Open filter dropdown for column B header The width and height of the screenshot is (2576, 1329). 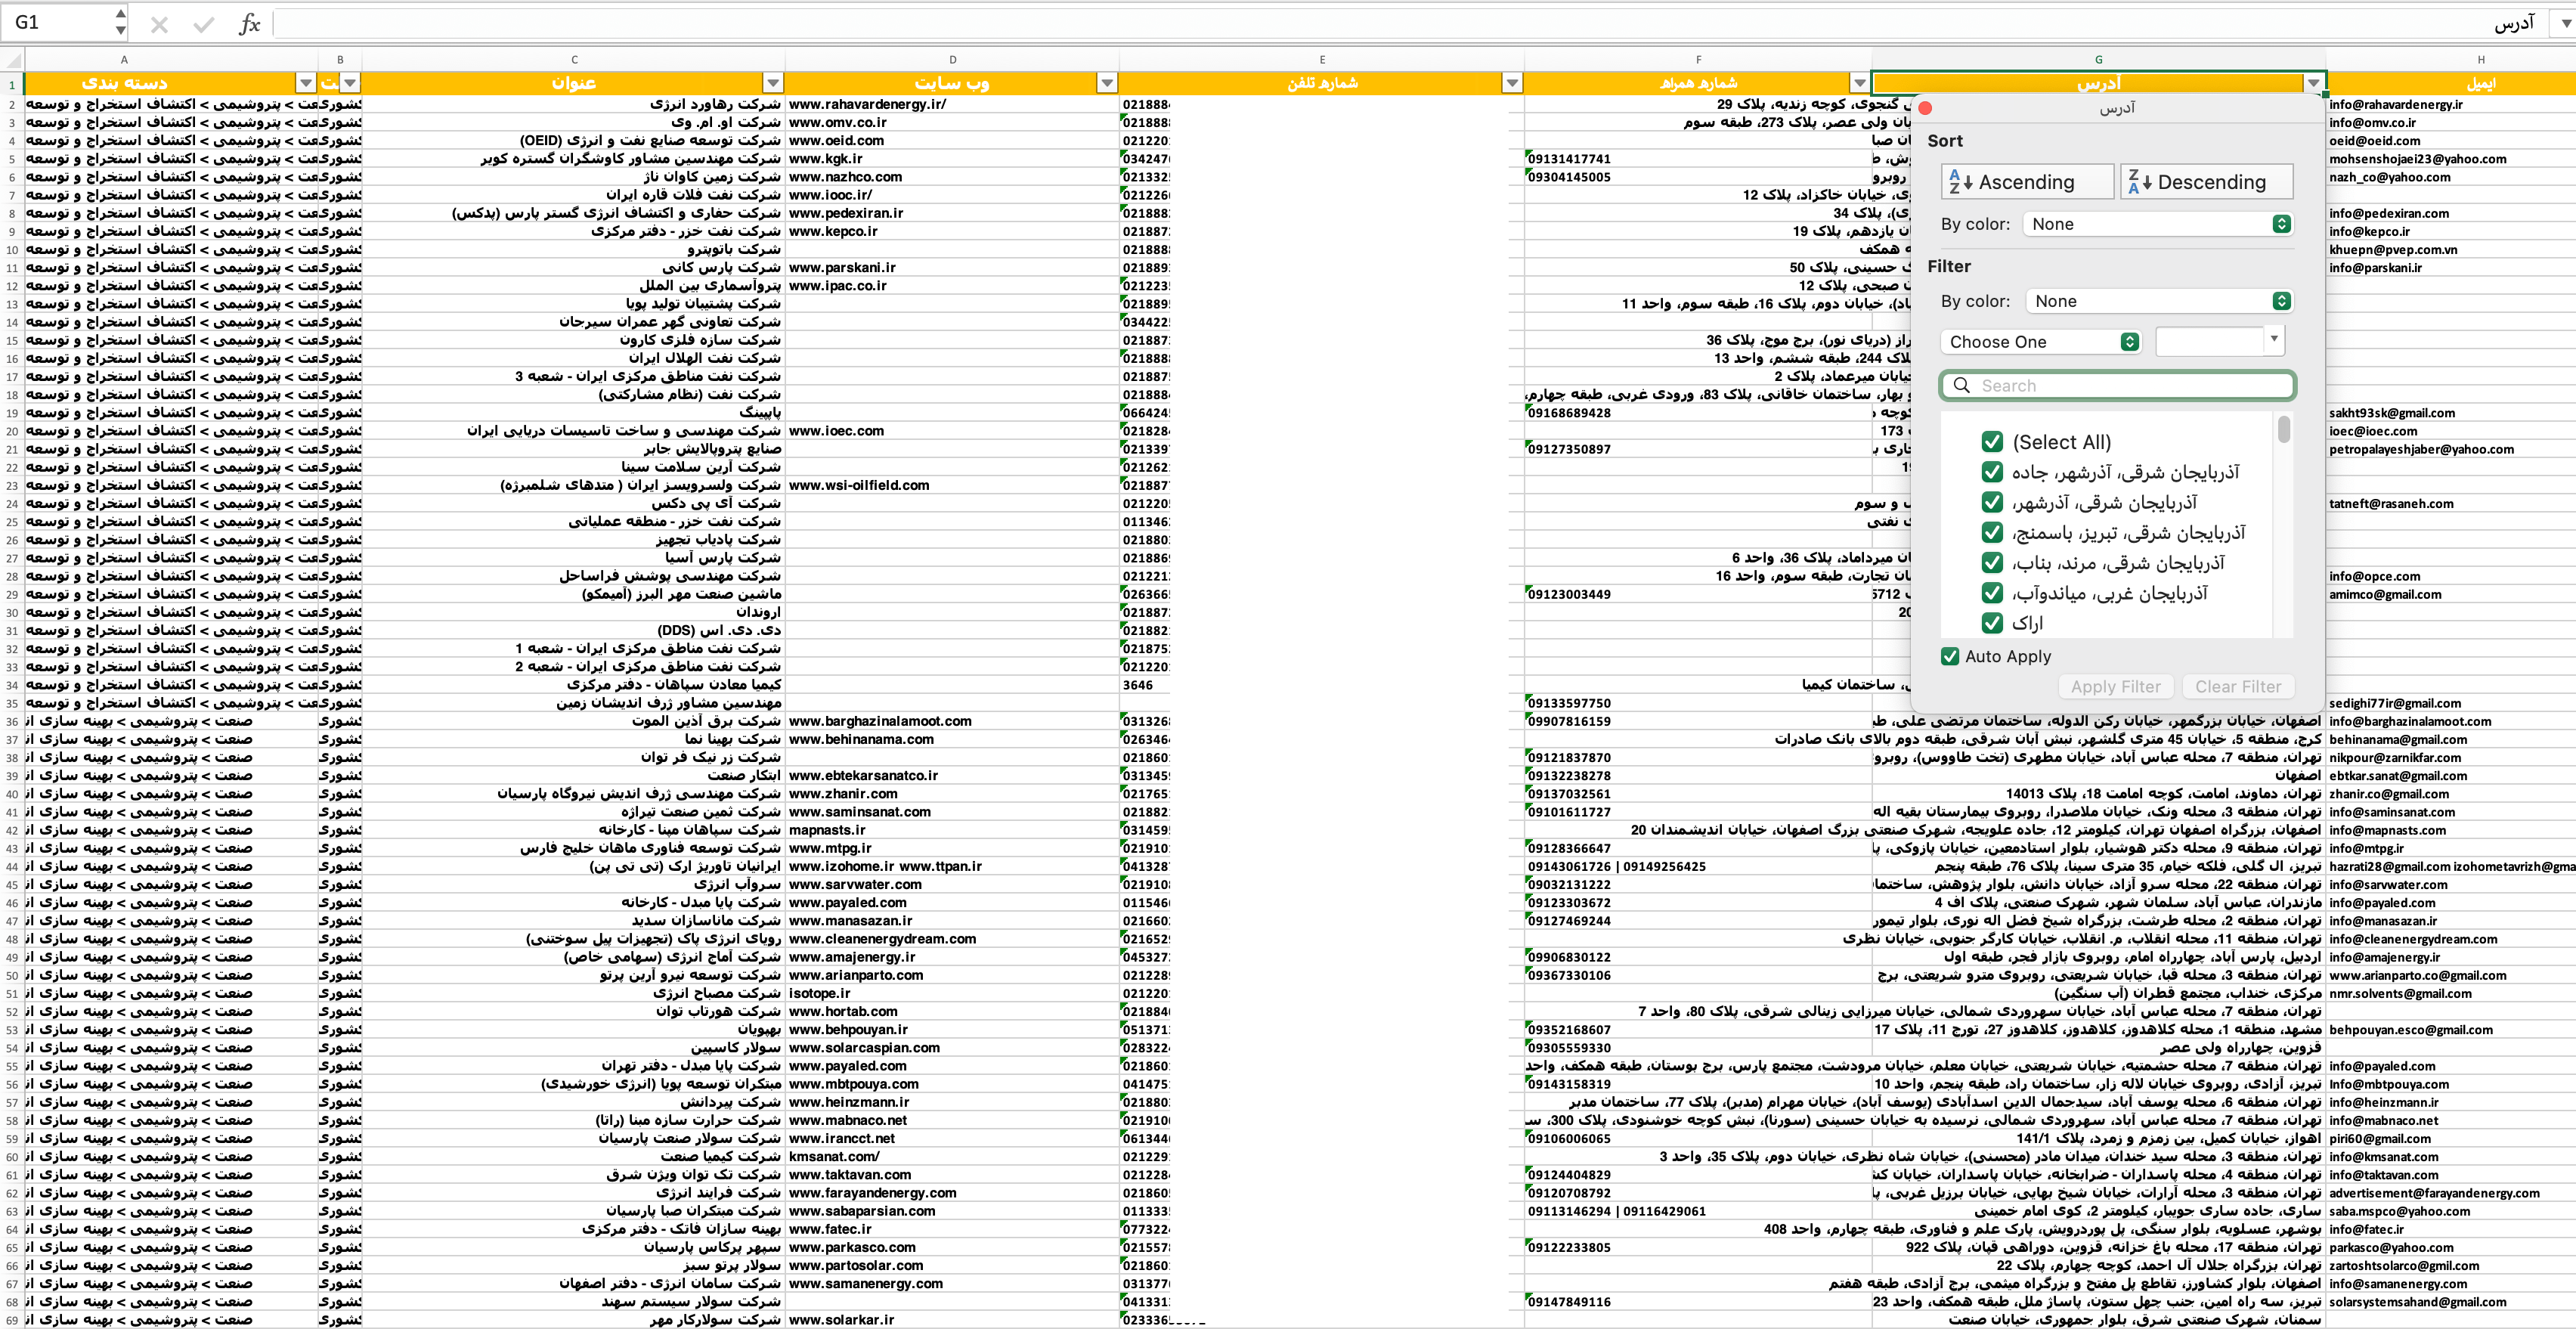click(x=349, y=83)
